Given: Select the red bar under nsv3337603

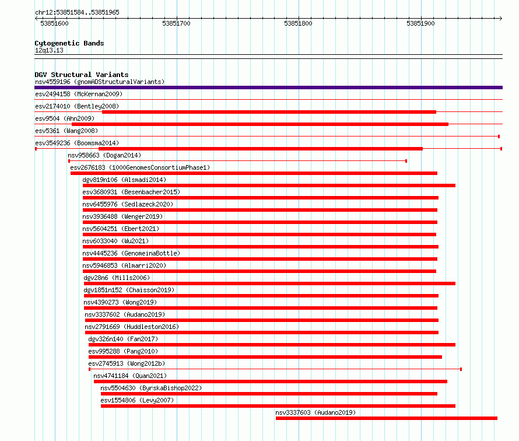Looking at the screenshot, I should pos(387,418).
